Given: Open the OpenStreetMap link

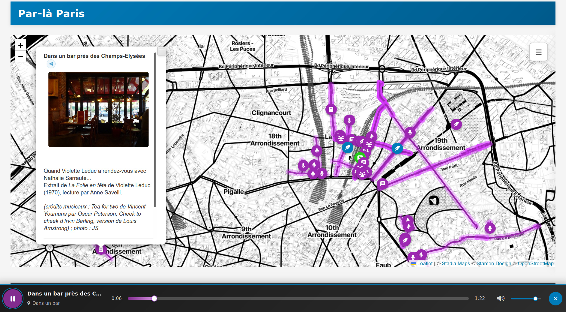Looking at the screenshot, I should [535, 263].
